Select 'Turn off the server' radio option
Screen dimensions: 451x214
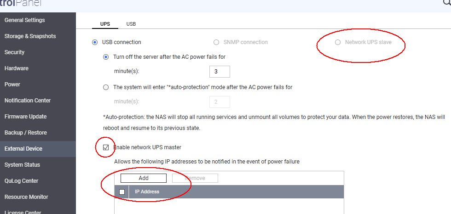click(106, 57)
